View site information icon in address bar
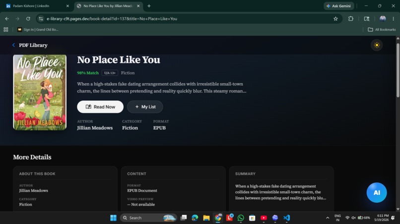Image resolution: width=400 pixels, height=224 pixels. coord(41,19)
